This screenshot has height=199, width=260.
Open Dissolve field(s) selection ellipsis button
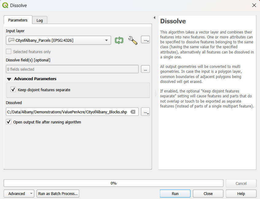[145, 69]
